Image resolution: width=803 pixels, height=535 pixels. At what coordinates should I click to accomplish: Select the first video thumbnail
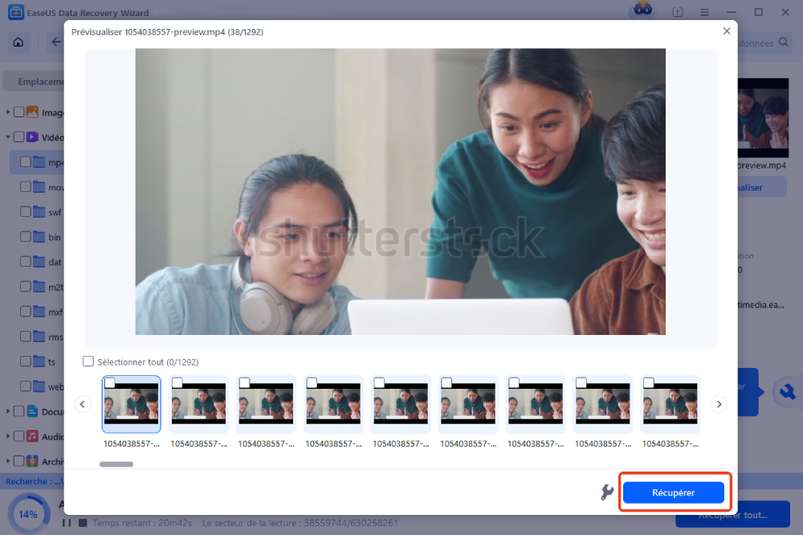coord(131,404)
